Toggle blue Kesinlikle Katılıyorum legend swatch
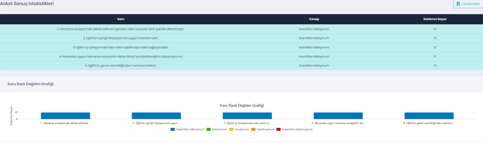Viewport: 483px width, 143px height. coord(173,129)
